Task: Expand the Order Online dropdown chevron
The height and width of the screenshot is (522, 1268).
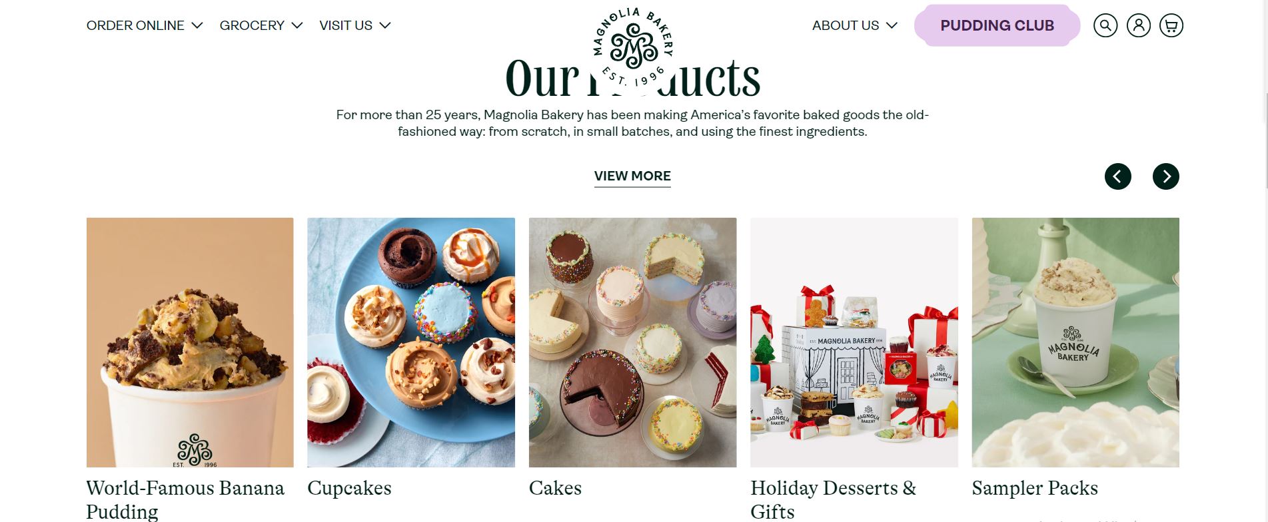Action: click(197, 25)
